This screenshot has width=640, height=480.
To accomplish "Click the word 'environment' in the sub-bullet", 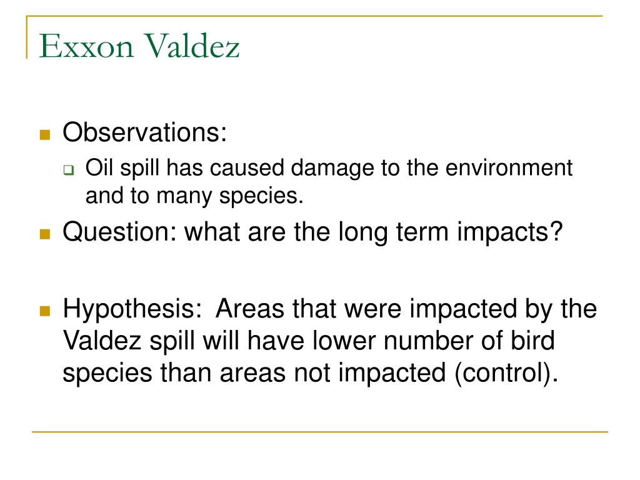I will coord(509,168).
